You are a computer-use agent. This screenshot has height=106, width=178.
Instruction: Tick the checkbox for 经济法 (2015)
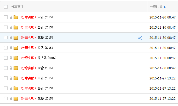click(x=6, y=58)
